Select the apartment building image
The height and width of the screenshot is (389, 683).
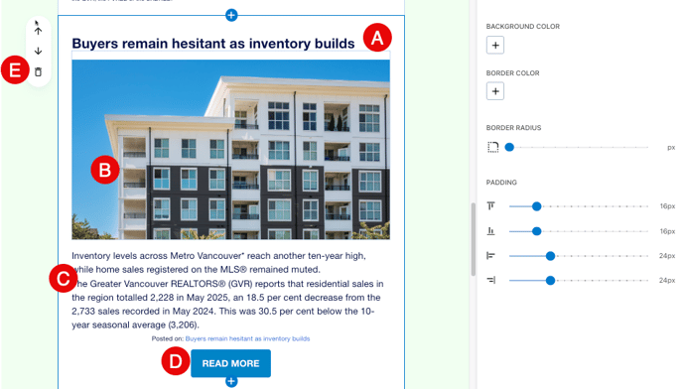(x=231, y=150)
